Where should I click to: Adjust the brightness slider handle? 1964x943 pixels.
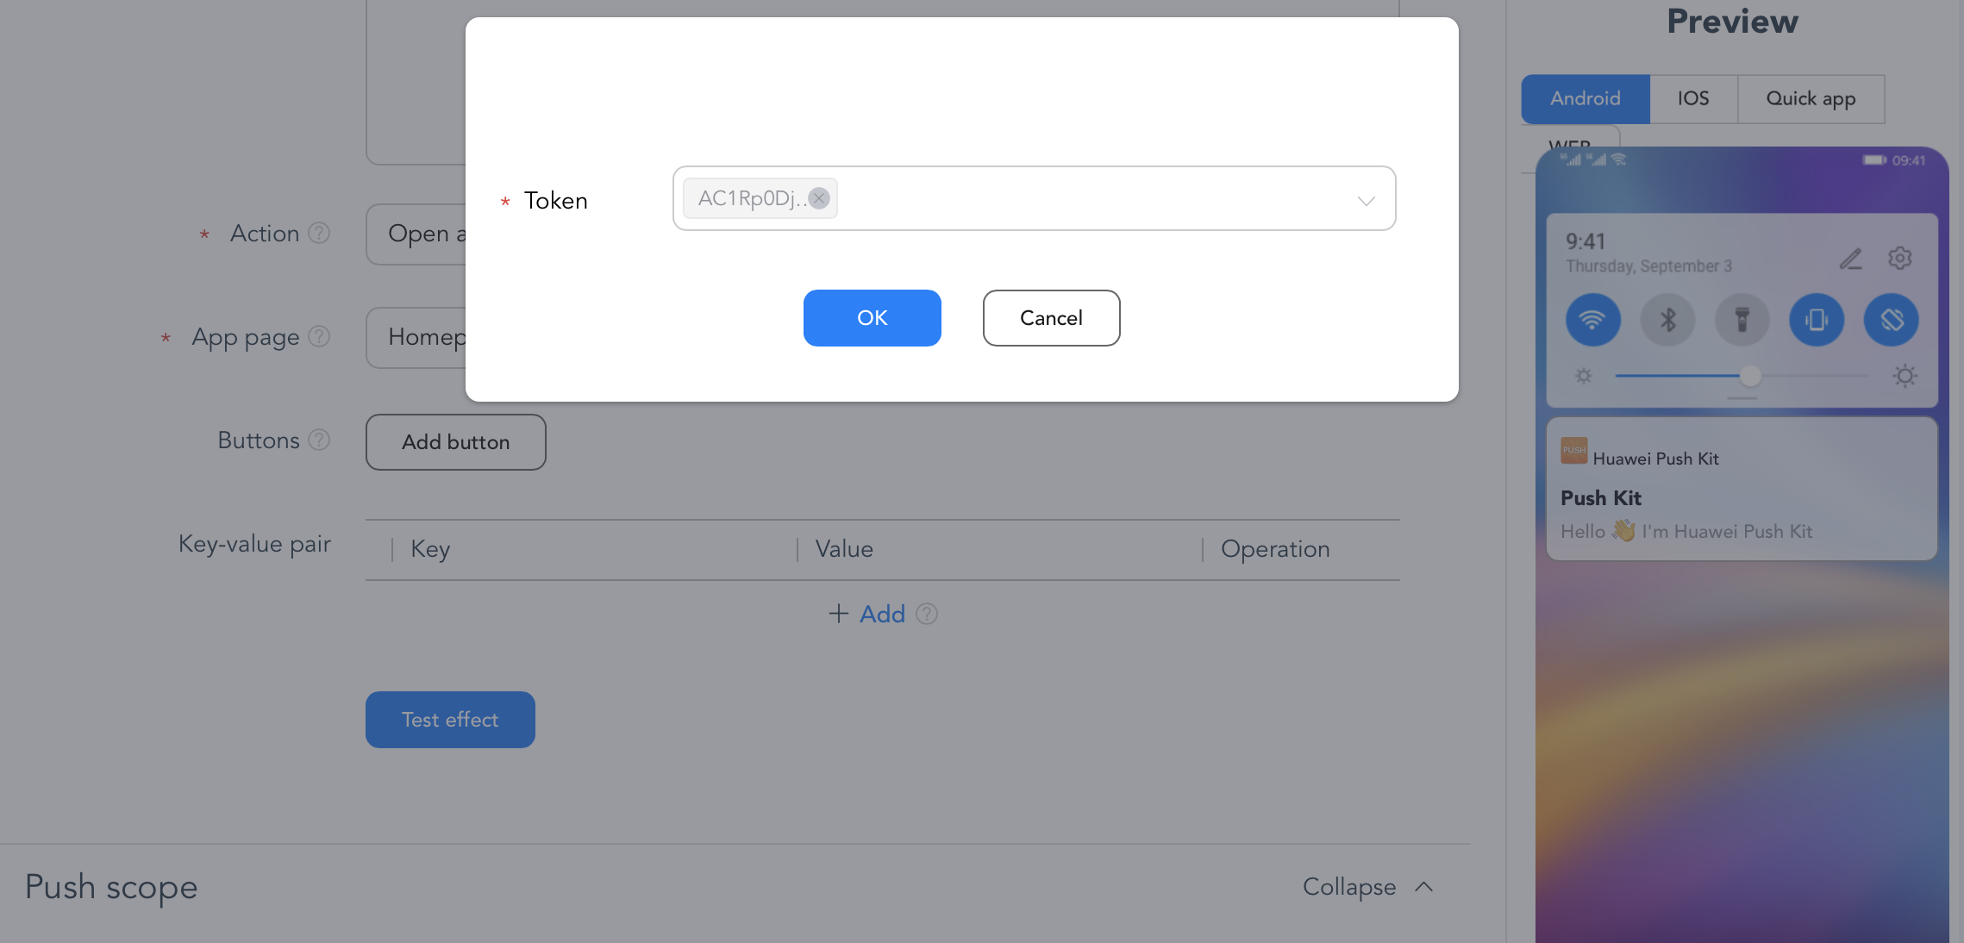click(x=1749, y=376)
